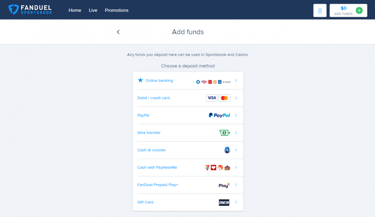The height and width of the screenshot is (217, 375).
Task: Click the CVS heart logo
Action: (x=214, y=167)
